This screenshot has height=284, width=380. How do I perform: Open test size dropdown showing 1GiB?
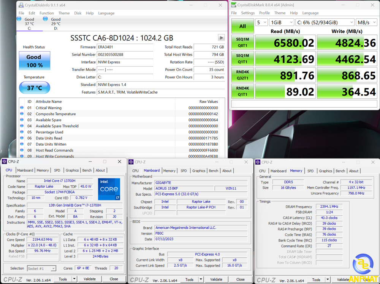282,22
